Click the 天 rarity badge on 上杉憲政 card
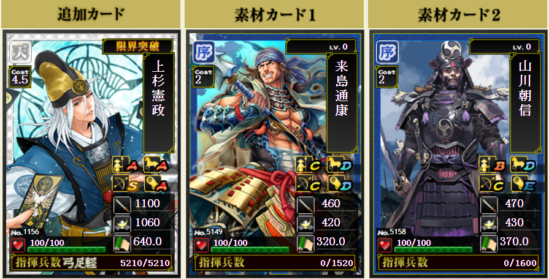The image size is (549, 279). pos(20,53)
